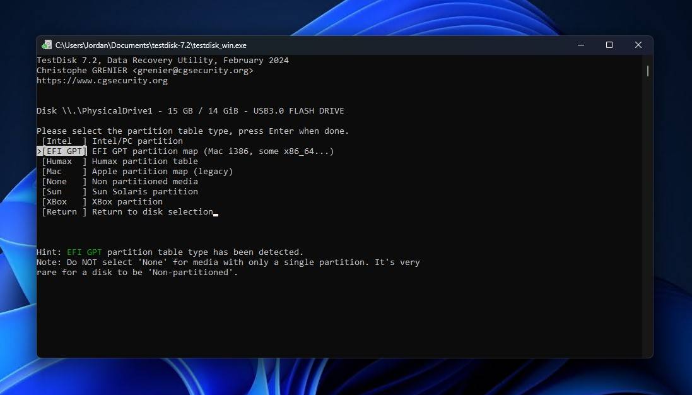This screenshot has height=395, width=692.
Task: Close the testdisk_win.exe window
Action: pyautogui.click(x=638, y=45)
